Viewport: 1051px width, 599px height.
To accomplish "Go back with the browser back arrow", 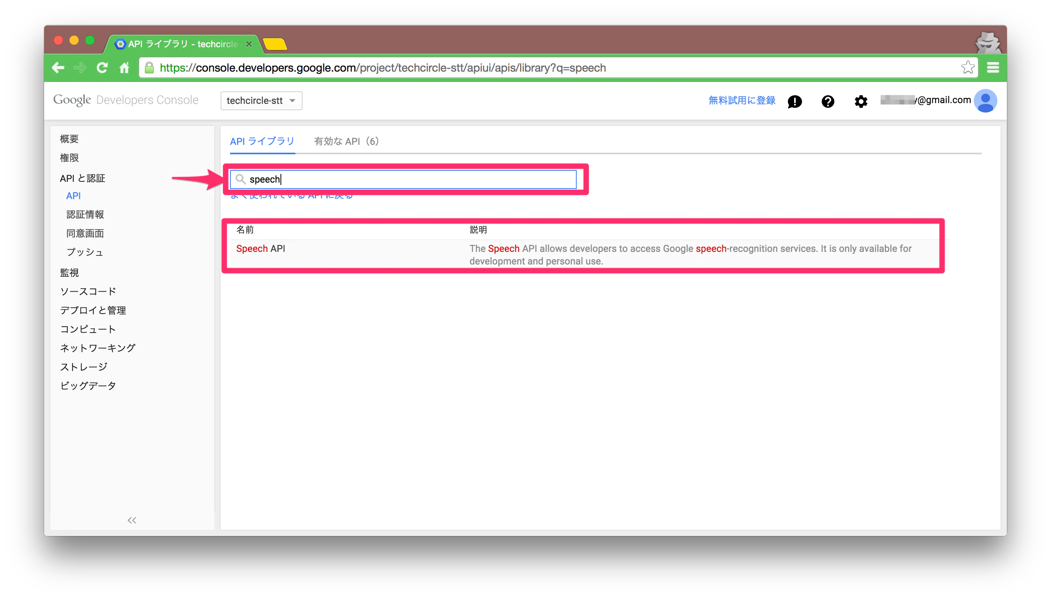I will pyautogui.click(x=58, y=67).
